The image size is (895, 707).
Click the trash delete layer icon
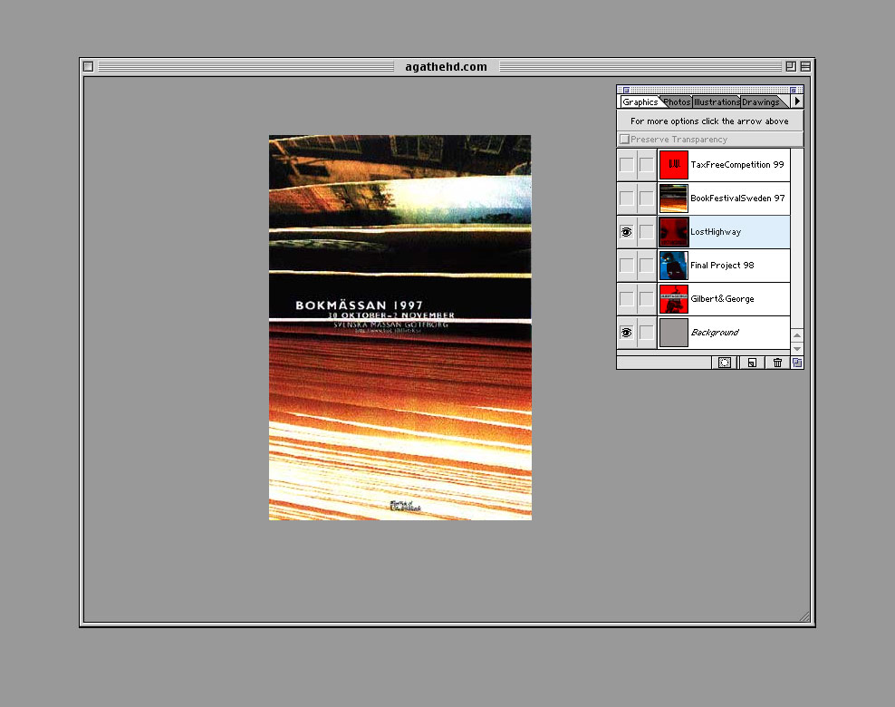[777, 363]
